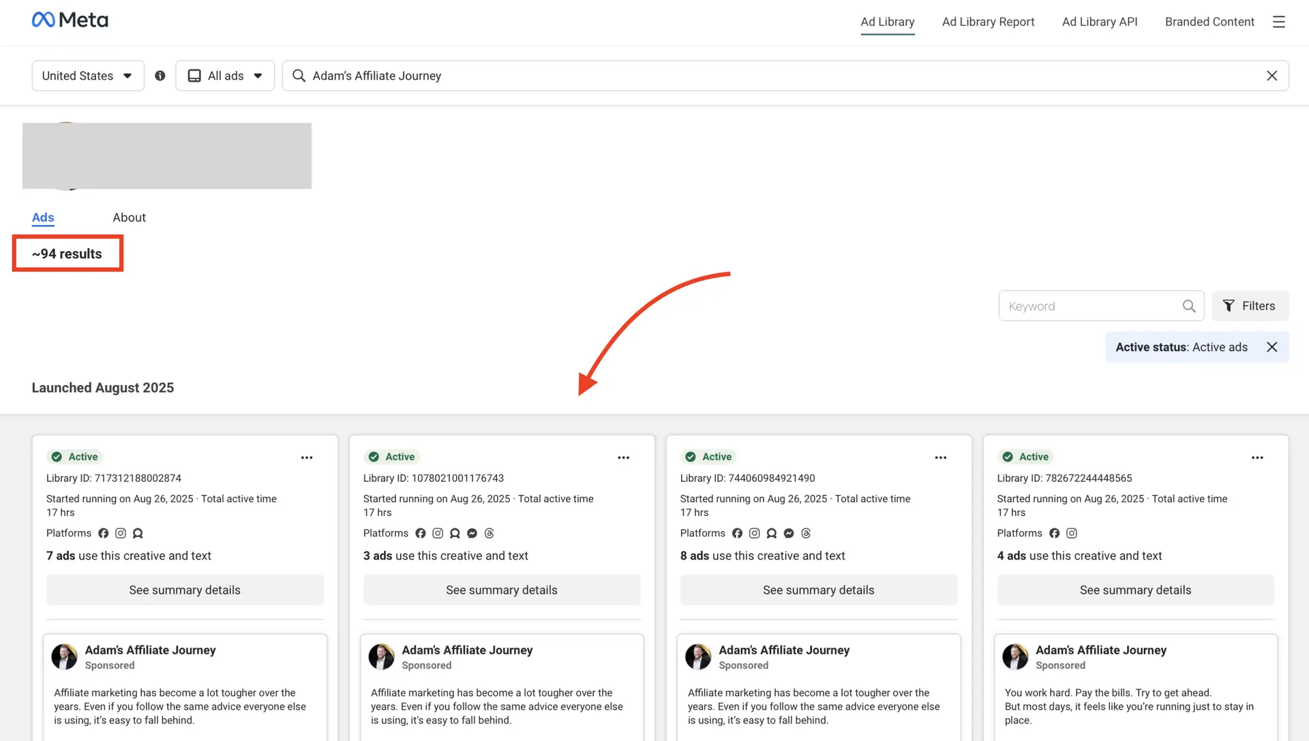Go to Ad Library API page
The width and height of the screenshot is (1309, 741).
click(1099, 22)
